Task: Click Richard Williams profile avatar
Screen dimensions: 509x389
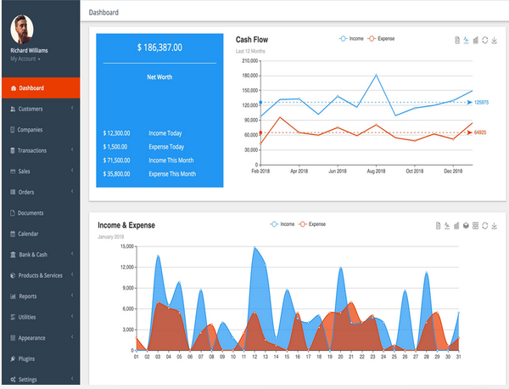Action: pyautogui.click(x=22, y=30)
